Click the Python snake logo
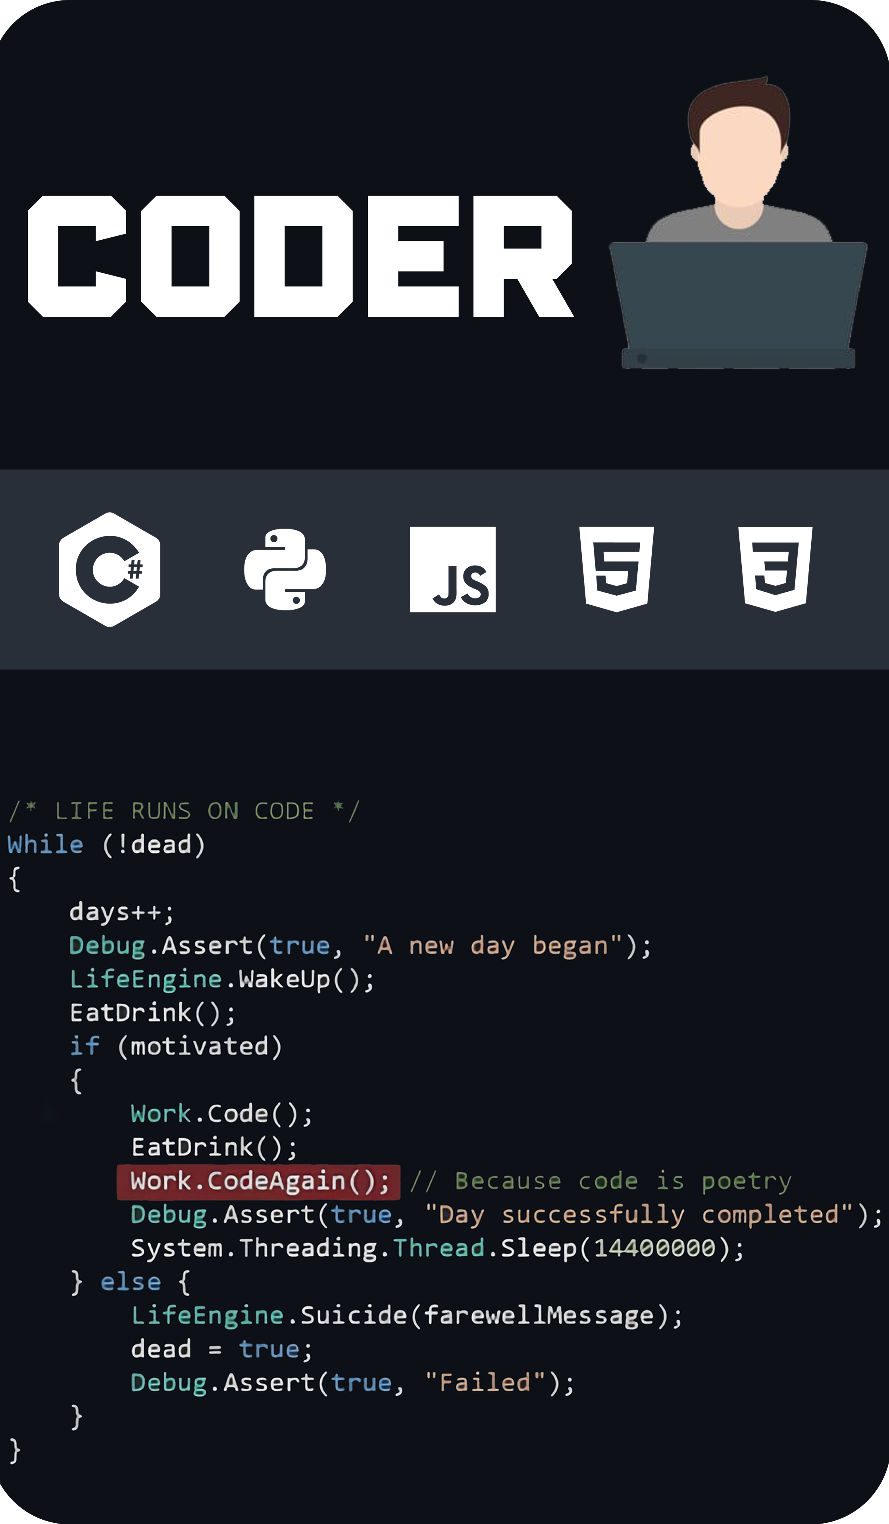Image resolution: width=889 pixels, height=1524 pixels. tap(285, 569)
